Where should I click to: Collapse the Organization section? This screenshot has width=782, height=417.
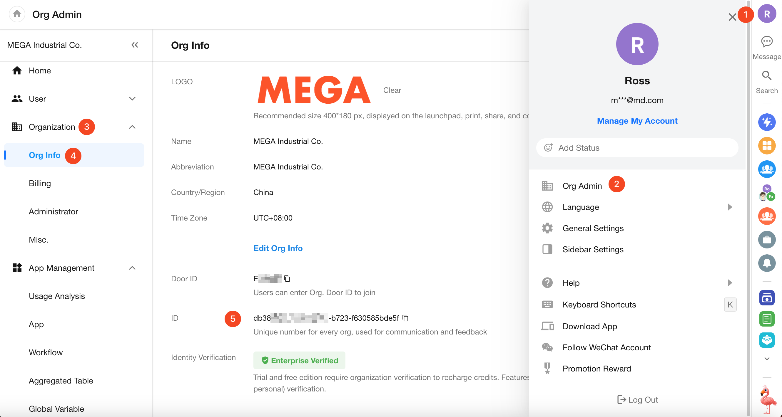click(x=132, y=127)
